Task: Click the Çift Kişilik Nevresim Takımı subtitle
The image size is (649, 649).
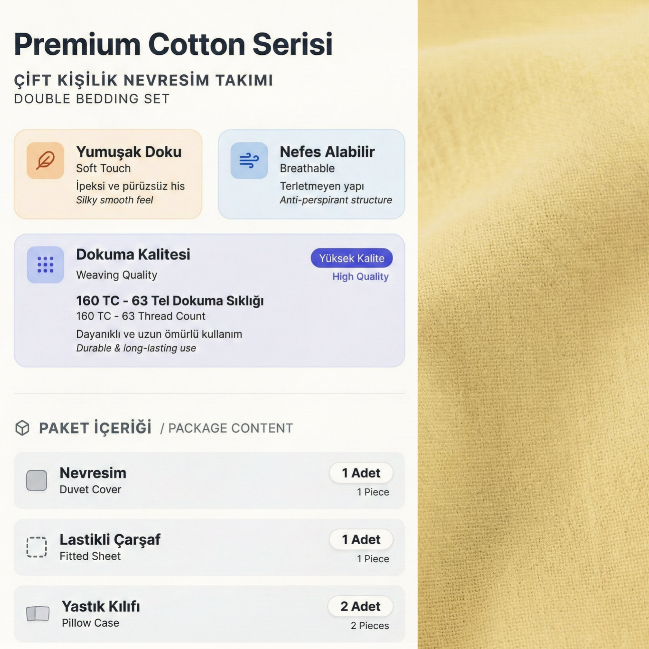Action: 143,80
